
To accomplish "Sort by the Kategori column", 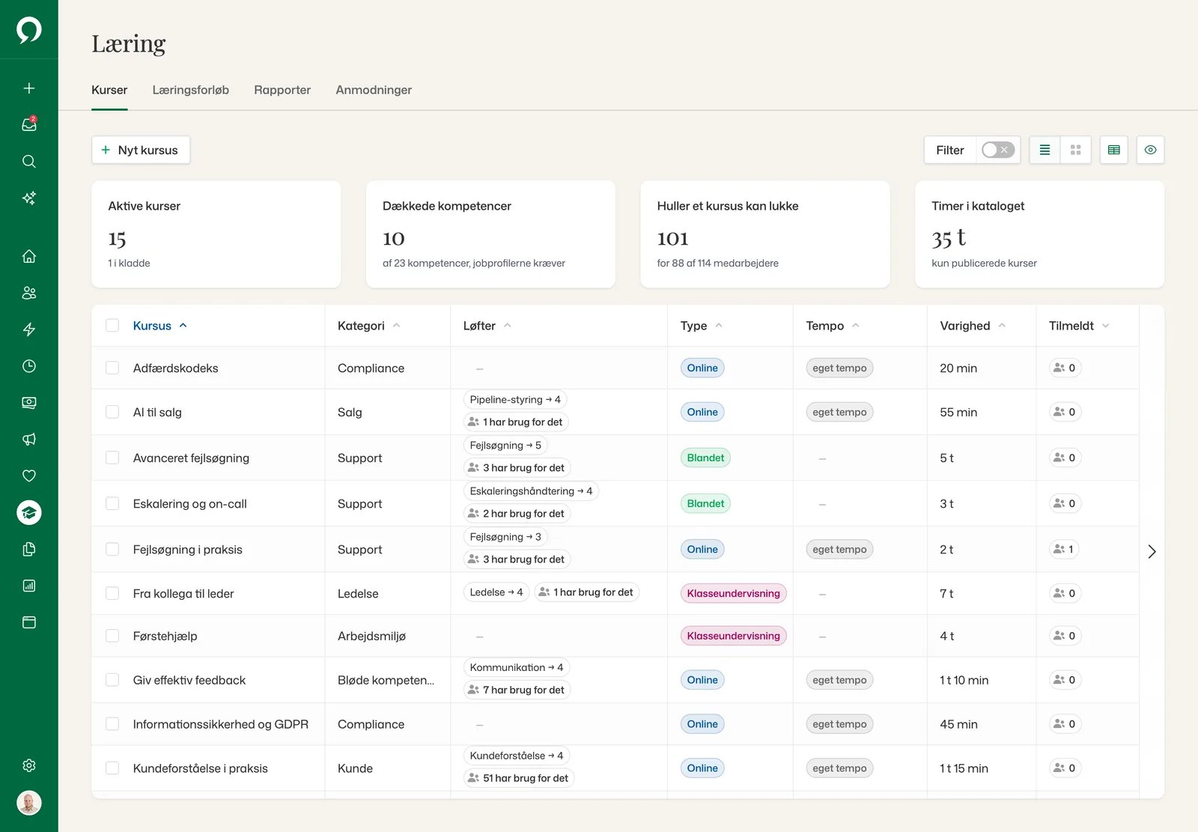I will coord(368,326).
